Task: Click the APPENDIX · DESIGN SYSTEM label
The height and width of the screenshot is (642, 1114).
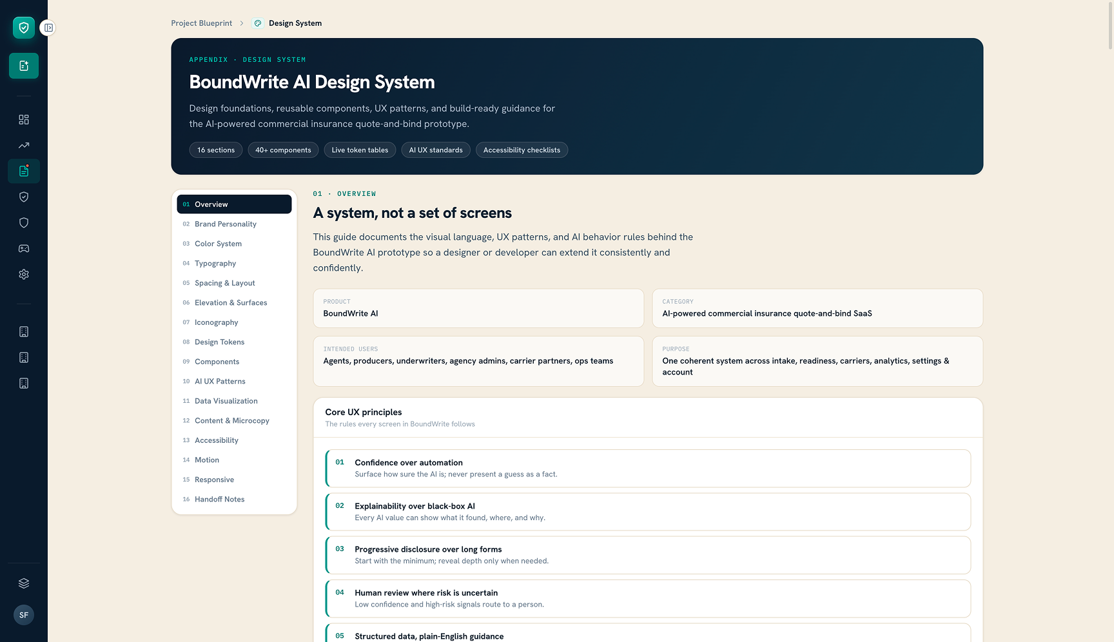Action: tap(248, 60)
